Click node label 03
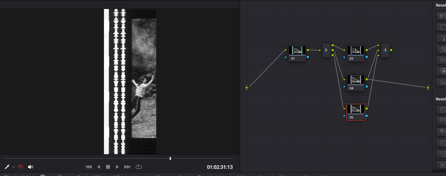 [351, 59]
